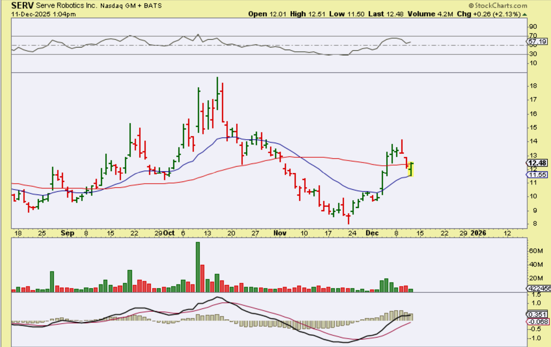The width and height of the screenshot is (551, 347).
Task: Click the green up-arrow next to Chg
Action: (525, 14)
